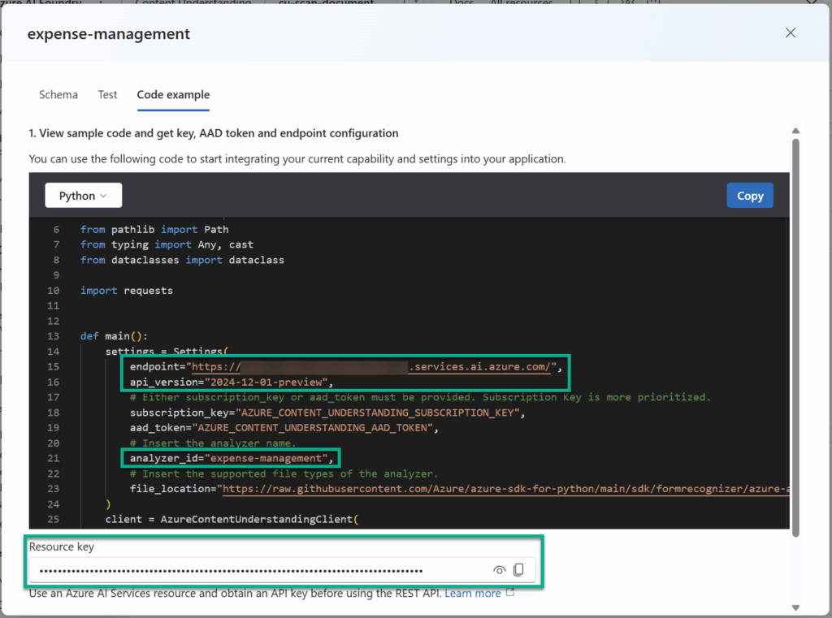832x618 pixels.
Task: Reveal the resource key with the eye icon
Action: (x=499, y=570)
